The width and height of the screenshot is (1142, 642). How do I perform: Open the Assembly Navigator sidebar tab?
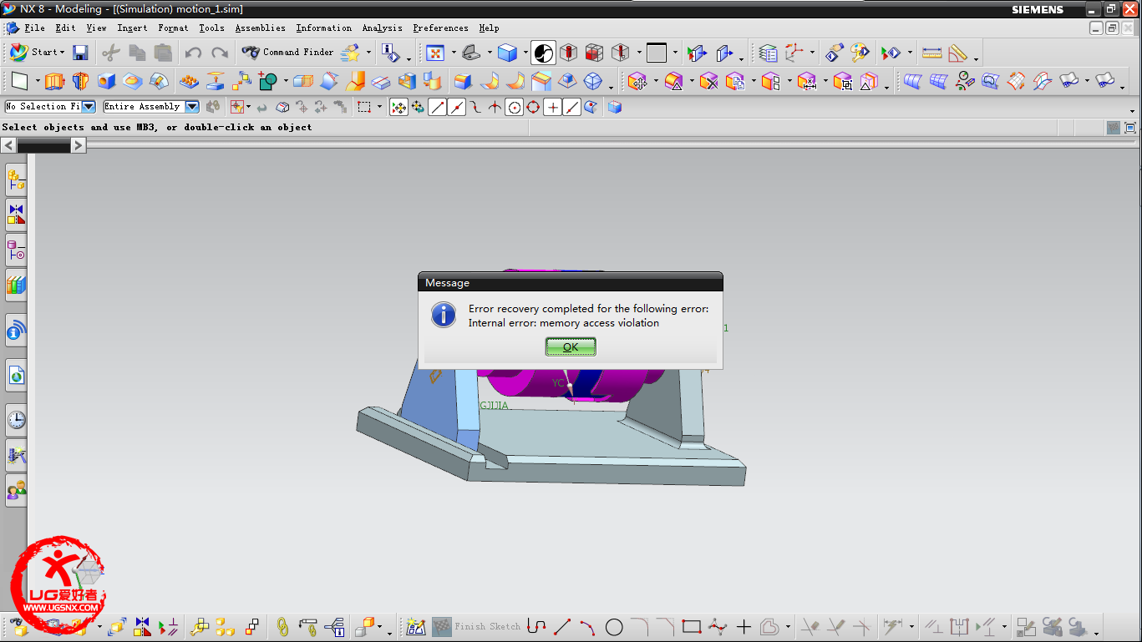click(16, 179)
